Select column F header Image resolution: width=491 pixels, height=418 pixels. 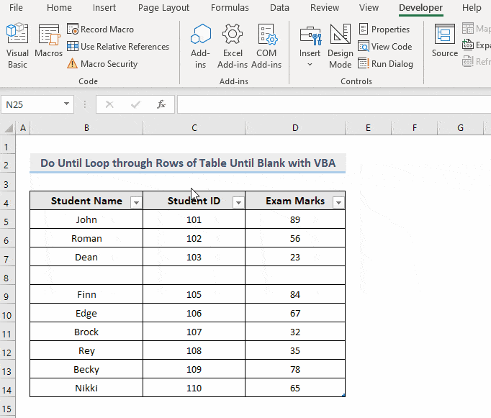(414, 128)
